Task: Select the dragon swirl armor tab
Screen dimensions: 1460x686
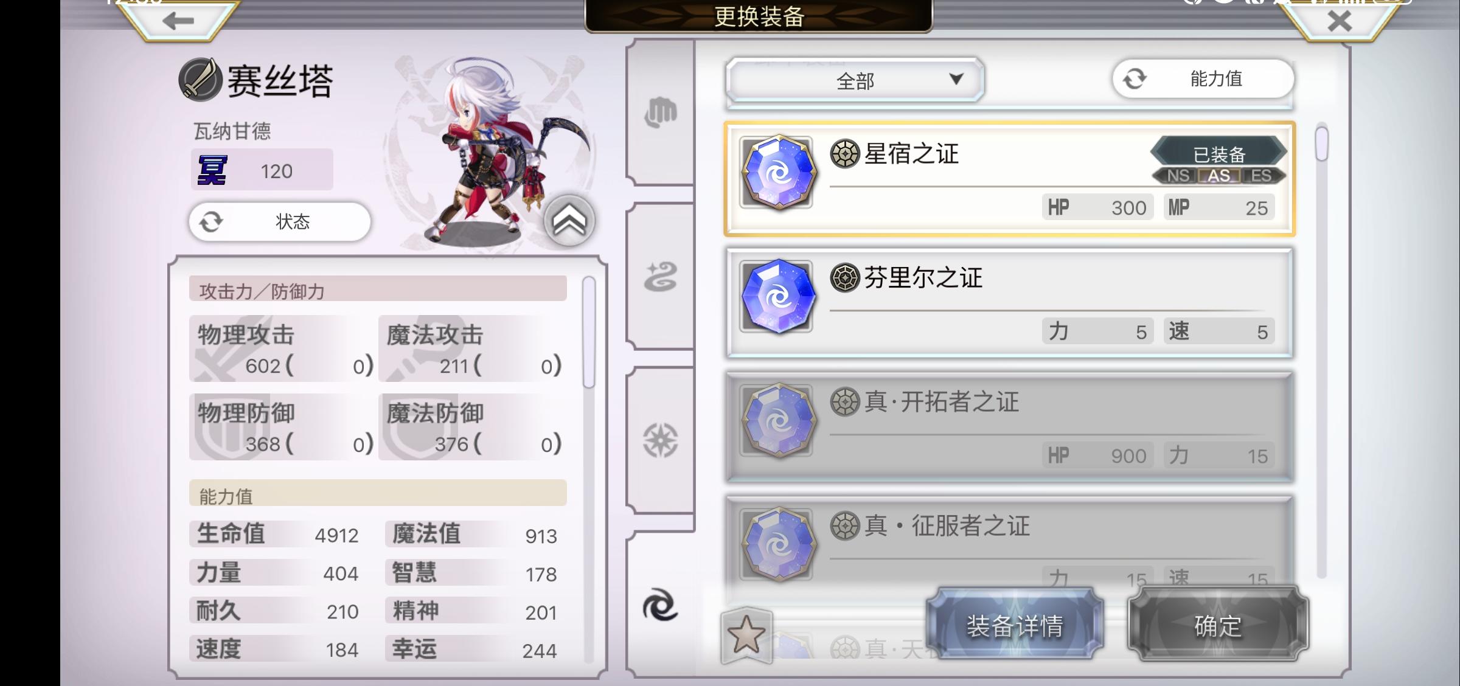Action: [x=661, y=277]
